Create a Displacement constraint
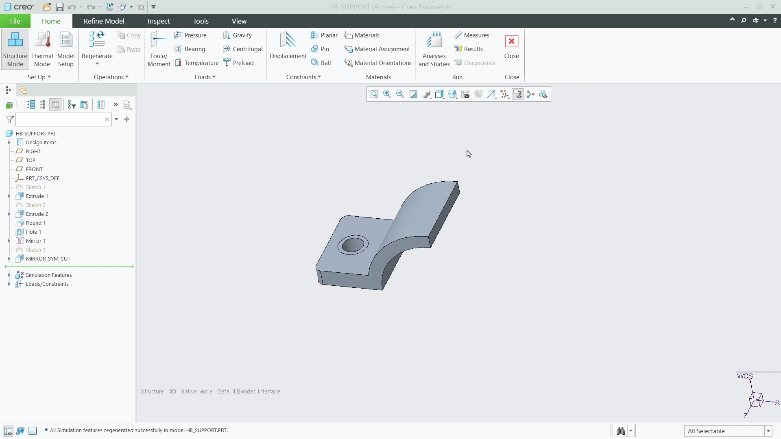Screen dimensions: 781x439 (288, 46)
